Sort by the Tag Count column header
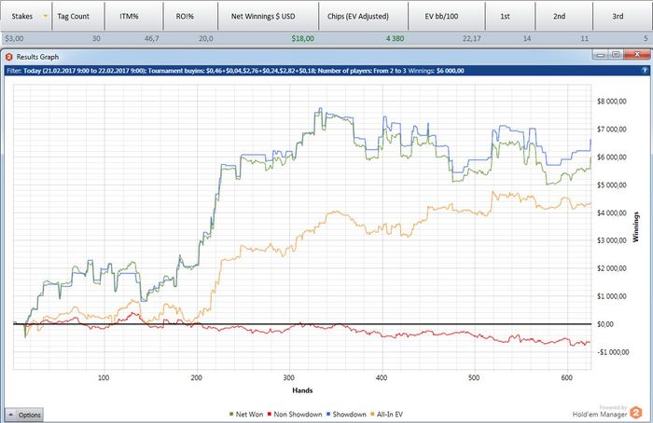Viewport: 653px width, 423px height. pyautogui.click(x=77, y=16)
